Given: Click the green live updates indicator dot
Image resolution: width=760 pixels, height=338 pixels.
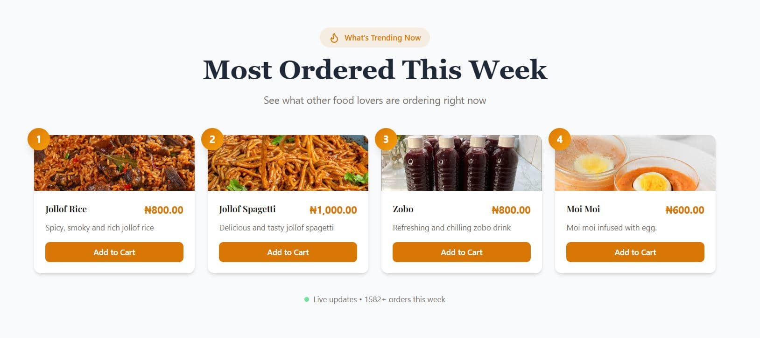Looking at the screenshot, I should [307, 299].
